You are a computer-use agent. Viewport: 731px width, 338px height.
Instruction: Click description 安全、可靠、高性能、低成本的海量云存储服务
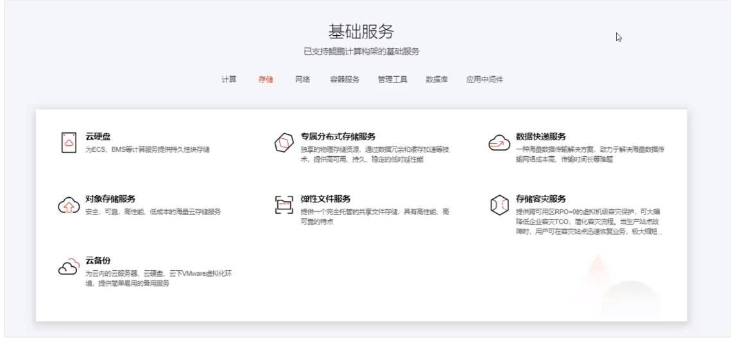pyautogui.click(x=153, y=212)
